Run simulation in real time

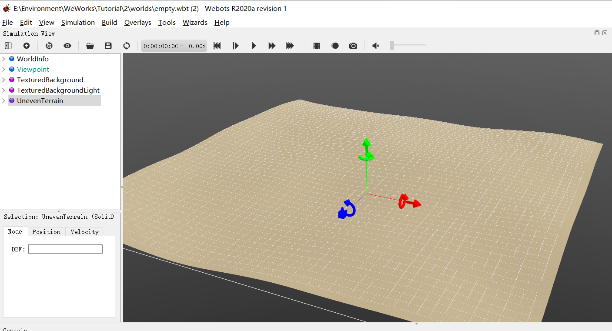(x=254, y=46)
